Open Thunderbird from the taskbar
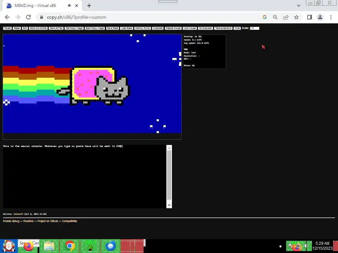This screenshot has width=338, height=253. (111, 246)
